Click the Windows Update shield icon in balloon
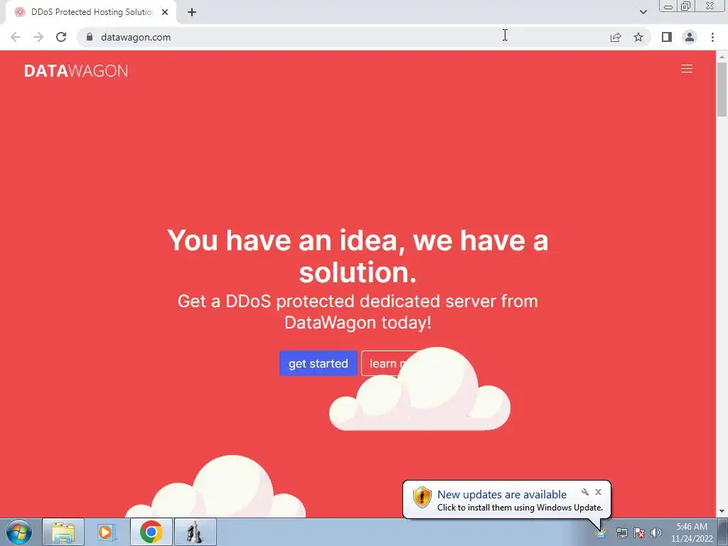Image resolution: width=728 pixels, height=546 pixels. tap(422, 497)
